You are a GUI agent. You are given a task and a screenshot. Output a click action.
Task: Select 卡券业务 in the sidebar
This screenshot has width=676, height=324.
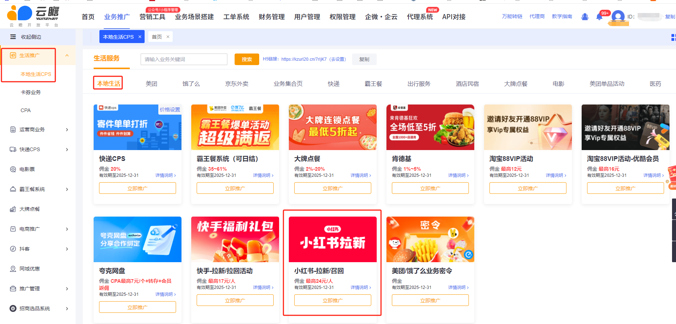(31, 92)
